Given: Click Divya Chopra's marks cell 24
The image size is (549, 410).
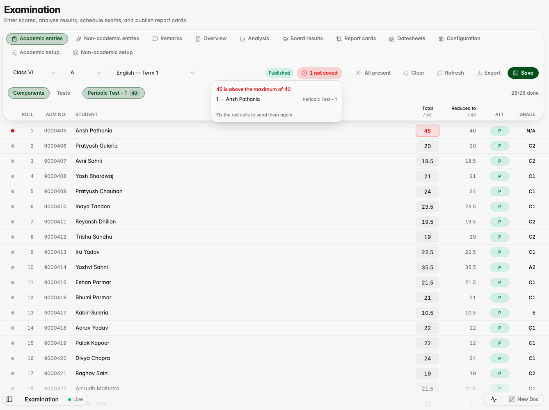Looking at the screenshot, I should pos(428,358).
